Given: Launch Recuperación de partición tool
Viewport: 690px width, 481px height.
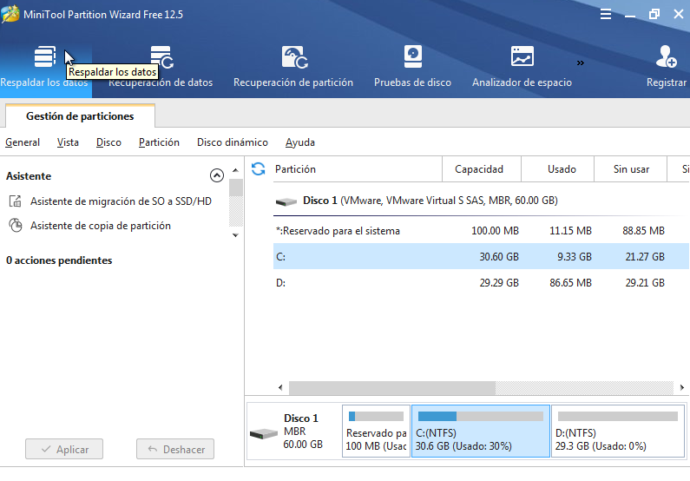Looking at the screenshot, I should pyautogui.click(x=293, y=67).
